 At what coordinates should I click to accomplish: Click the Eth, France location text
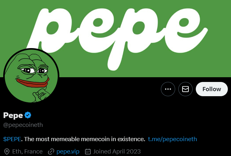pos(27,152)
